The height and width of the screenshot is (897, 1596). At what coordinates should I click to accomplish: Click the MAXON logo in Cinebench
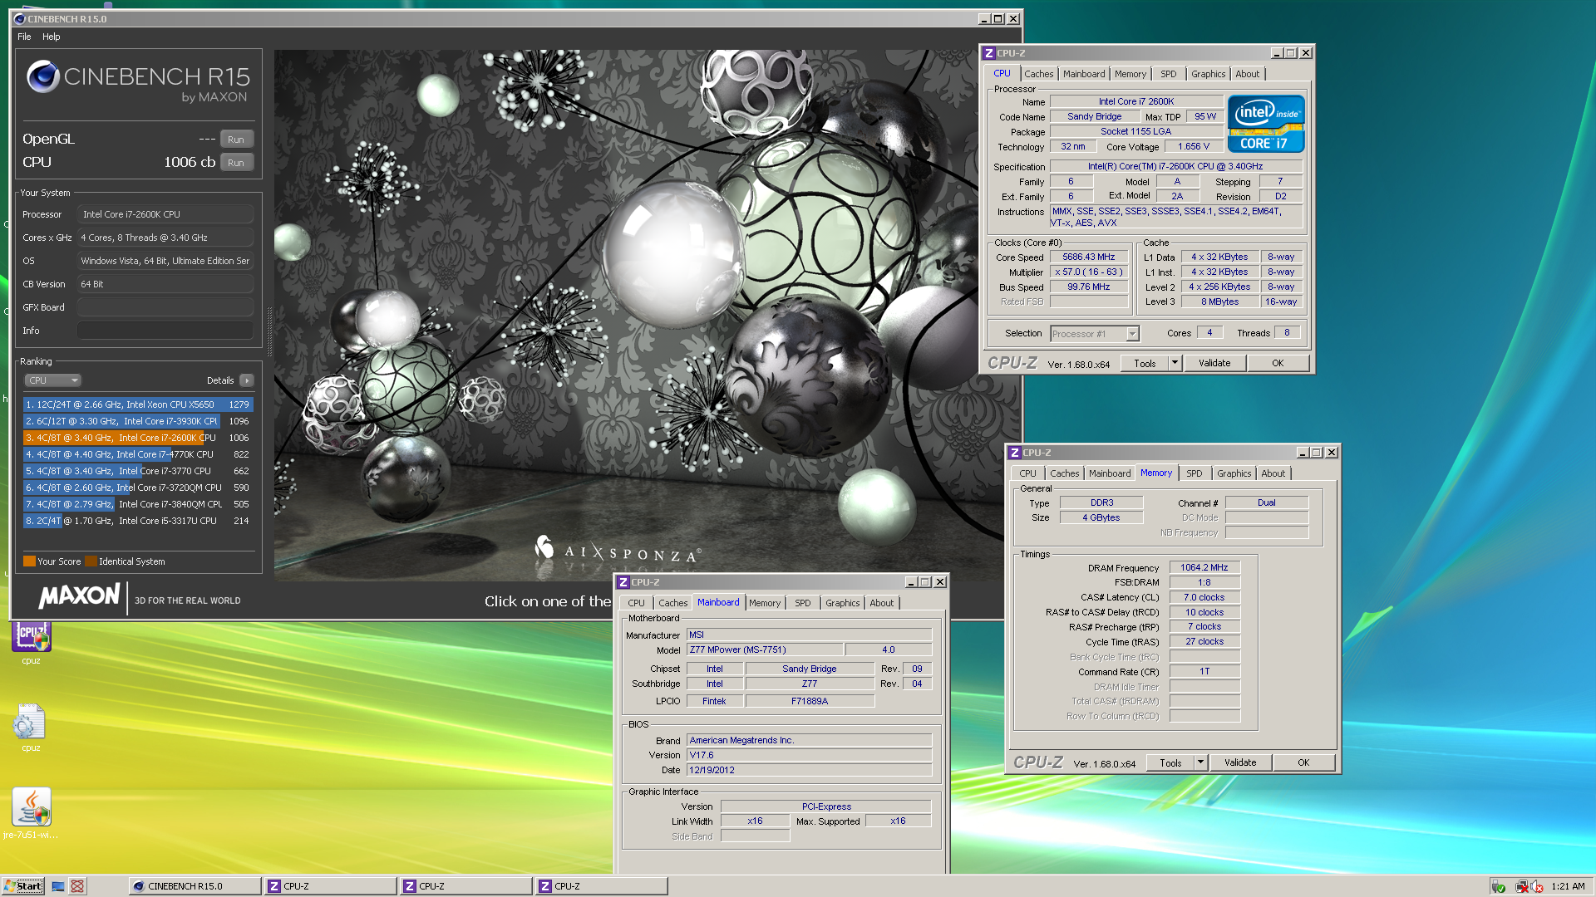pyautogui.click(x=80, y=596)
